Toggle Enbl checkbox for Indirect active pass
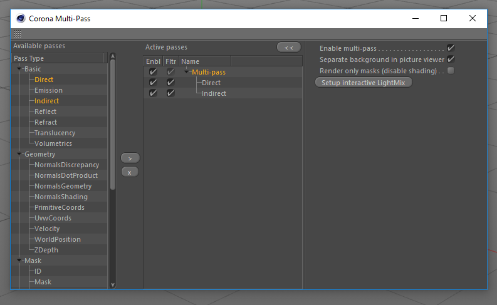The image size is (497, 305). 153,93
